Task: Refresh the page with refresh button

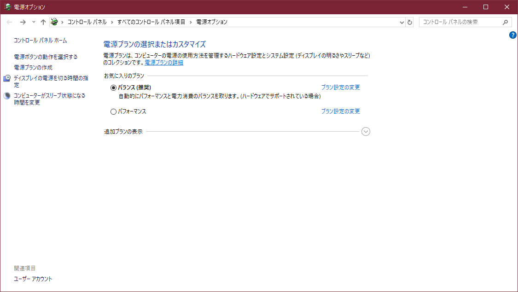Action: click(410, 23)
